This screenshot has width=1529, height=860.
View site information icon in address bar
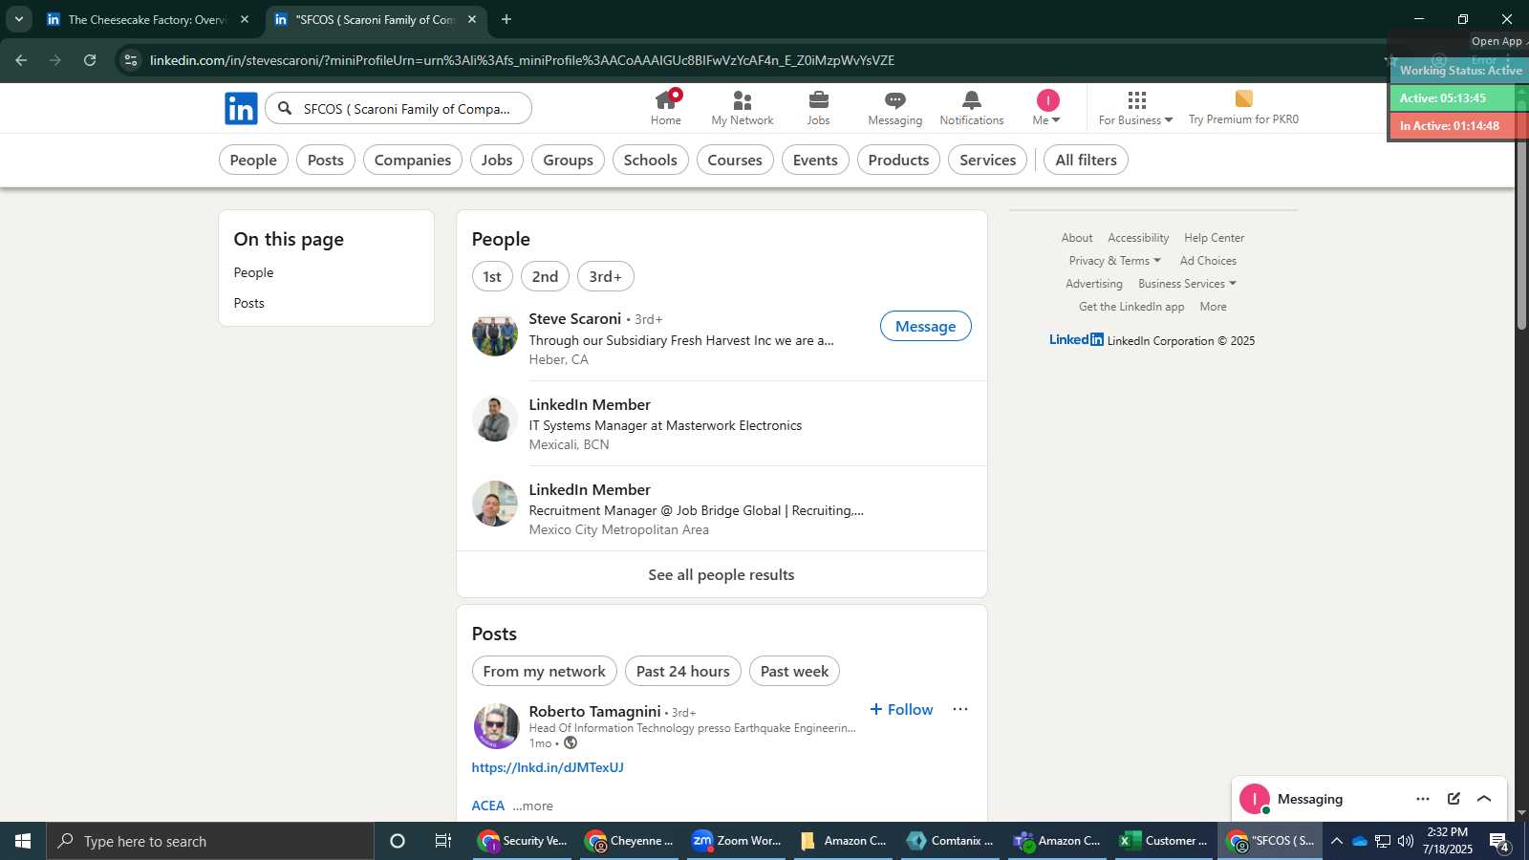pos(131,60)
